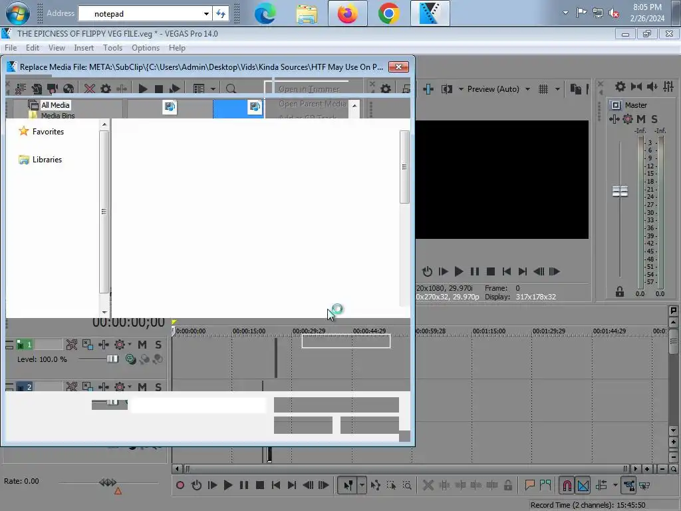Click the Master fader lock icon
681x511 pixels.
(x=620, y=291)
